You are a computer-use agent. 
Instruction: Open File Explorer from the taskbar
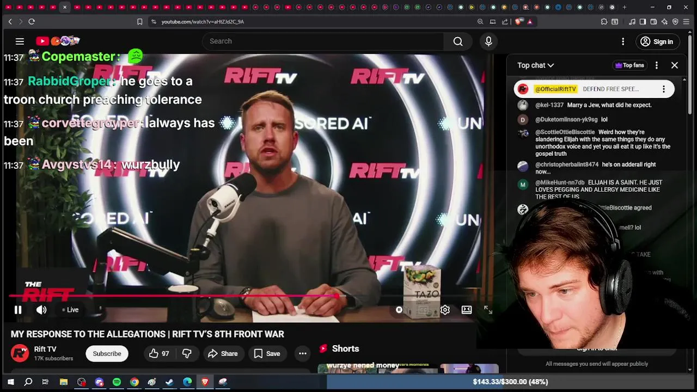click(x=64, y=382)
